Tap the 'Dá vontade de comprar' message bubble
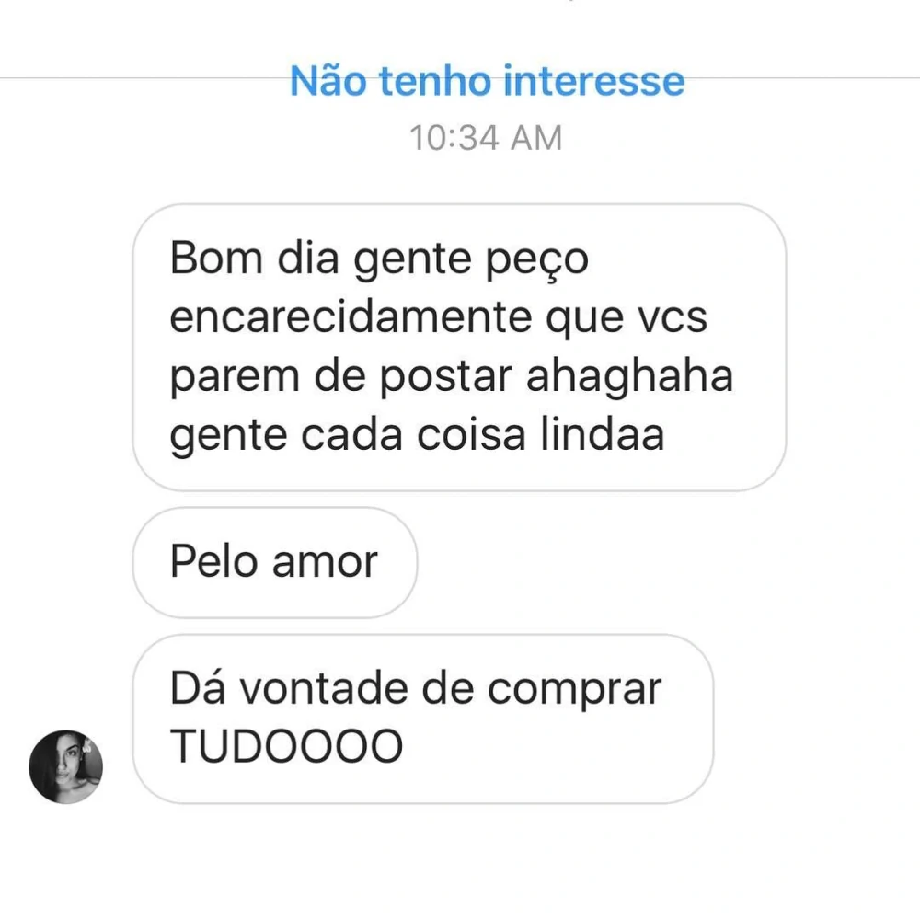Screen dimensions: 920x920 [x=423, y=719]
